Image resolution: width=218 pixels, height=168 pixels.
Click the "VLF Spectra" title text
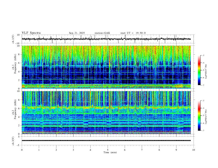pos(31,33)
